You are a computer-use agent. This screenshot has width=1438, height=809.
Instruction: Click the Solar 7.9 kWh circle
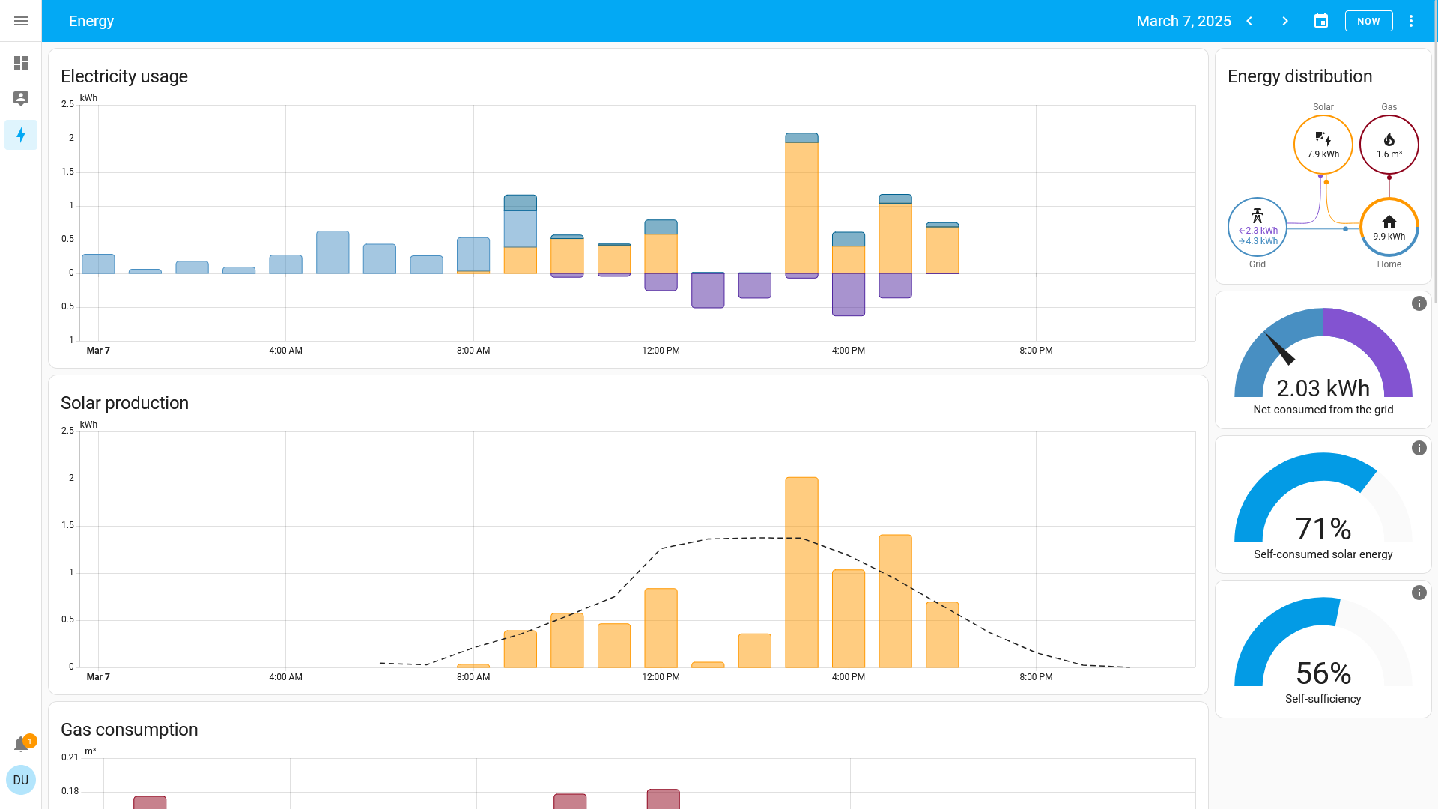coord(1323,145)
